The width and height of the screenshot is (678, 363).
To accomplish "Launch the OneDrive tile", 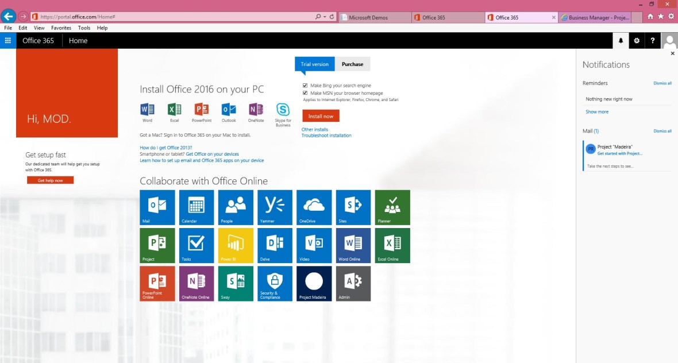I will pyautogui.click(x=314, y=207).
